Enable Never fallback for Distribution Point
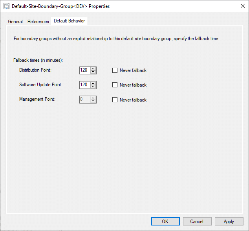Image resolution: width=249 pixels, height=231 pixels. [x=115, y=70]
